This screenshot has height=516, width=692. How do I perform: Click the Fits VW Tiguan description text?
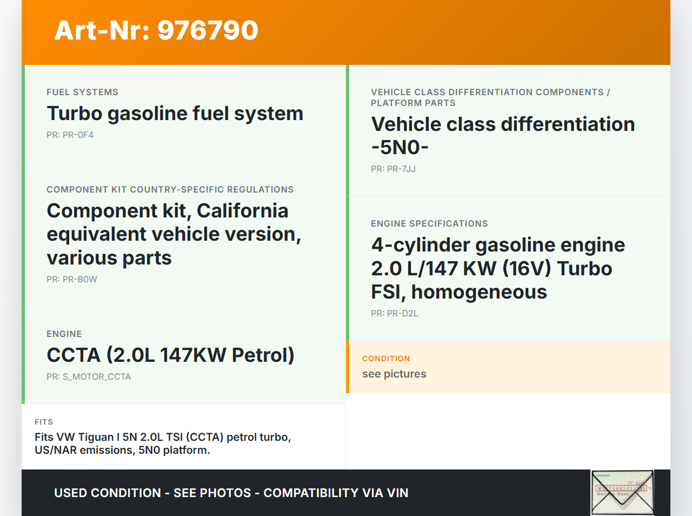tap(163, 444)
